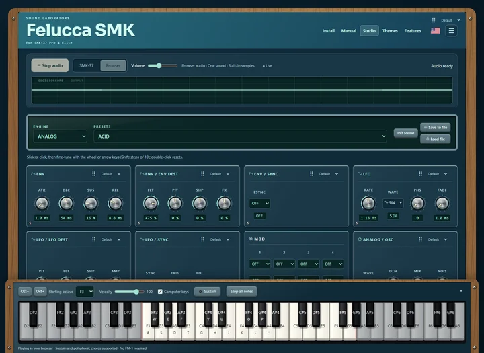The image size is (484, 353).
Task: Click the ANALOG / OSC panel drag handle
Action: 420,239
